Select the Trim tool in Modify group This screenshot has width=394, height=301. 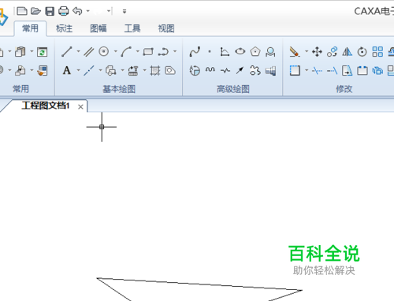[317, 70]
